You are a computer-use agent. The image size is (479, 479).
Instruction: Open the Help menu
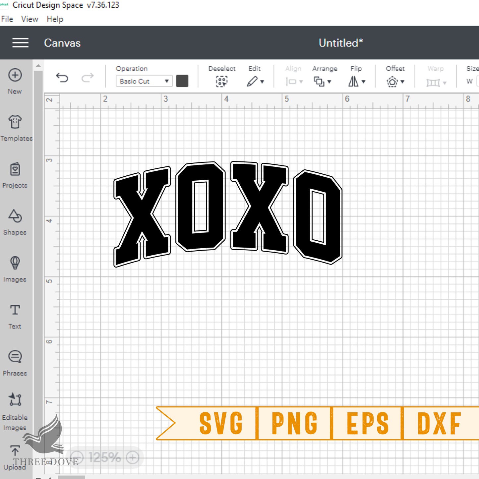point(55,19)
